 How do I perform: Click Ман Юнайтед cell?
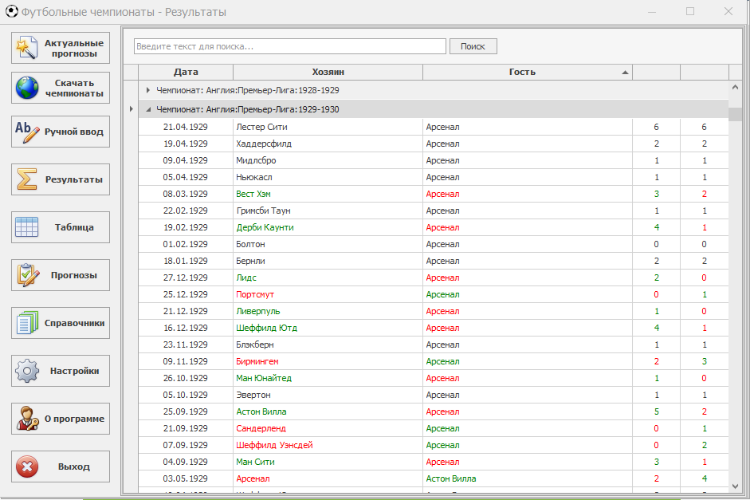click(328, 378)
